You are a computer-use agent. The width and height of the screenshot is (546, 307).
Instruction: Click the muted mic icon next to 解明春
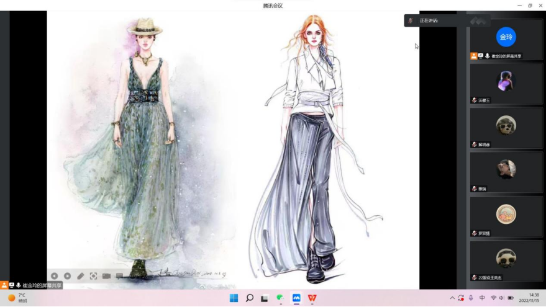(x=475, y=145)
